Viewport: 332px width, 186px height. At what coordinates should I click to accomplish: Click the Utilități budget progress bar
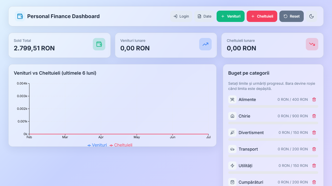pyautogui.click(x=273, y=173)
